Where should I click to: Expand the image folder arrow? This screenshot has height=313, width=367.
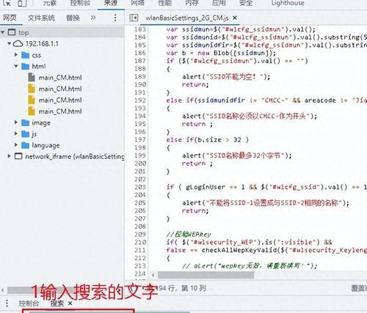[16, 122]
